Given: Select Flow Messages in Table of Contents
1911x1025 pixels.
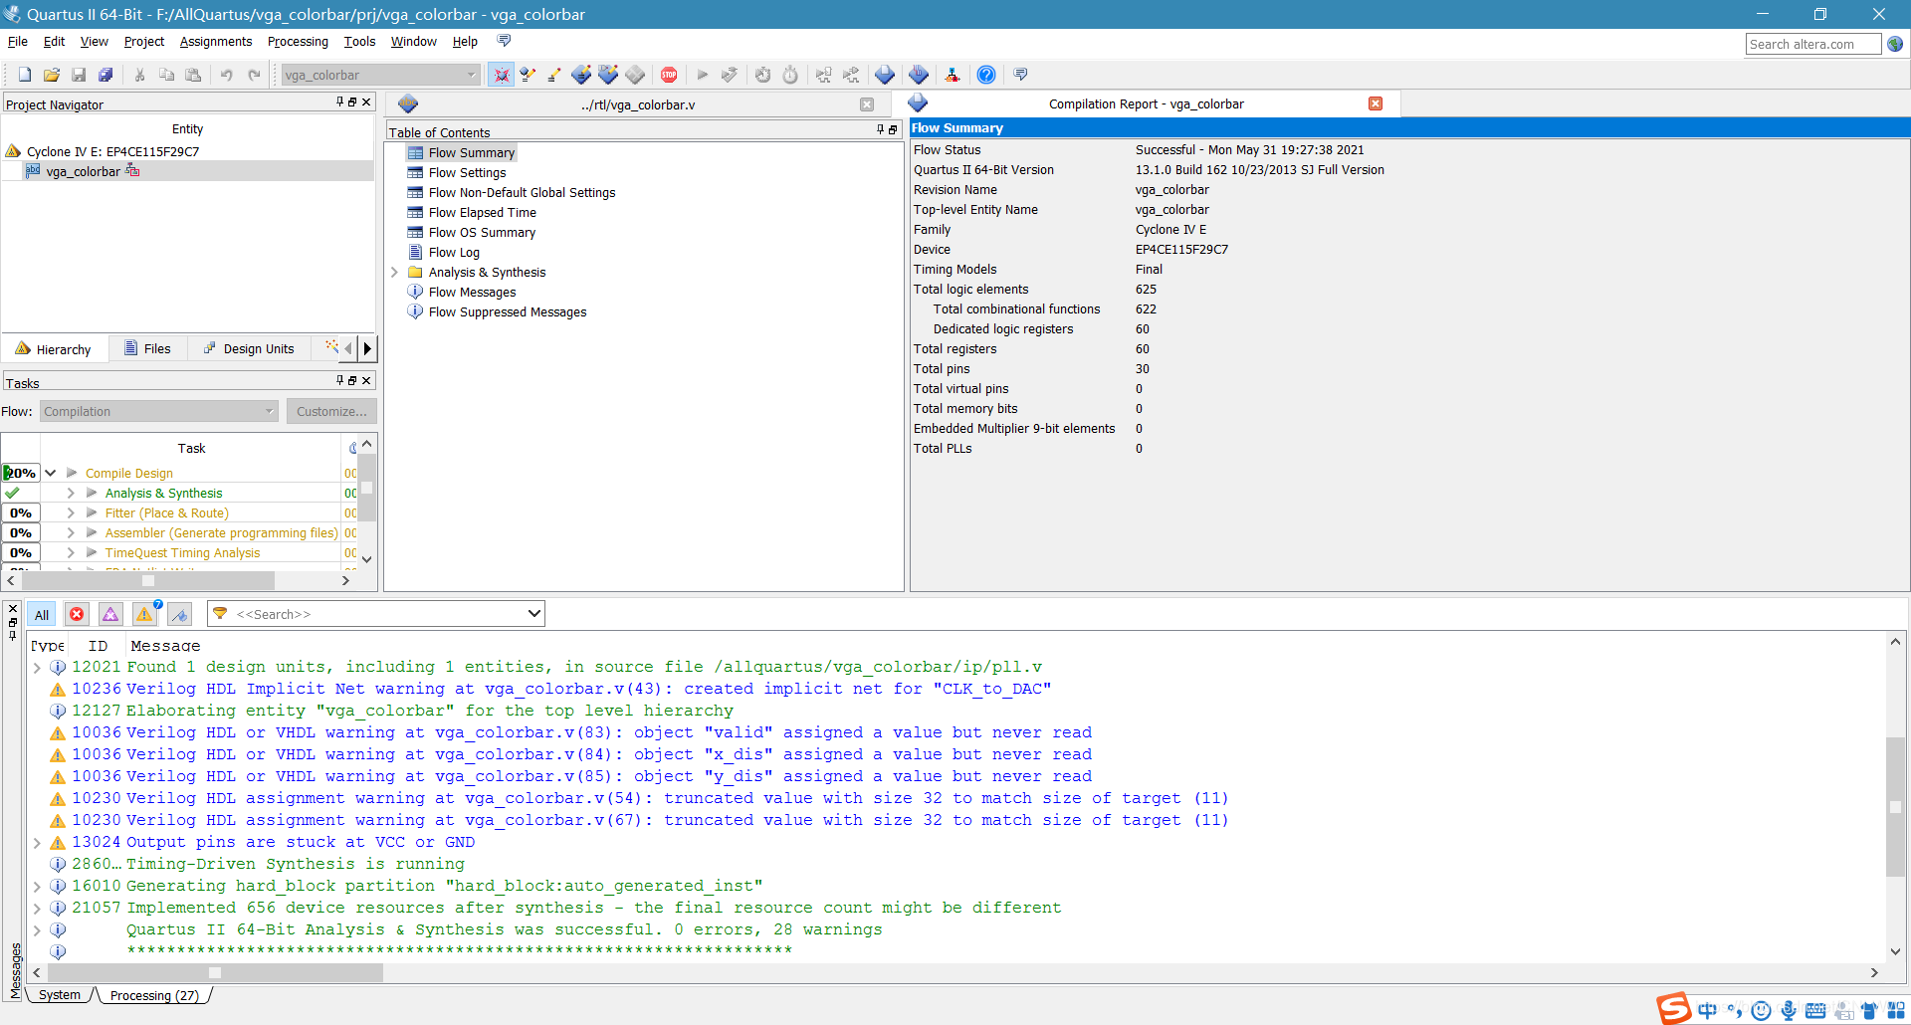Looking at the screenshot, I should [x=472, y=292].
